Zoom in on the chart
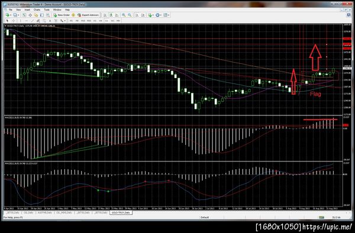 pyautogui.click(x=124, y=15)
